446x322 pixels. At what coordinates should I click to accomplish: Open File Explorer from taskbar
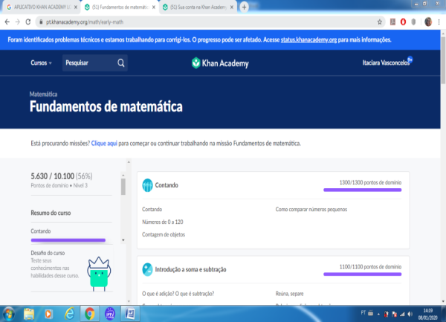29,314
